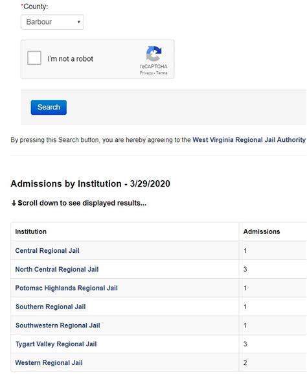Screen dimensions: 307x376
Task: Open the Tygart Valley Regional Jail link
Action: point(56,344)
